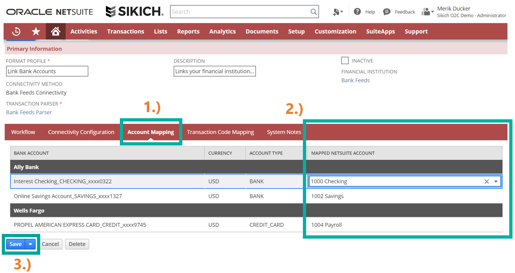The height and width of the screenshot is (273, 515).
Task: Click the Delete button
Action: click(77, 244)
